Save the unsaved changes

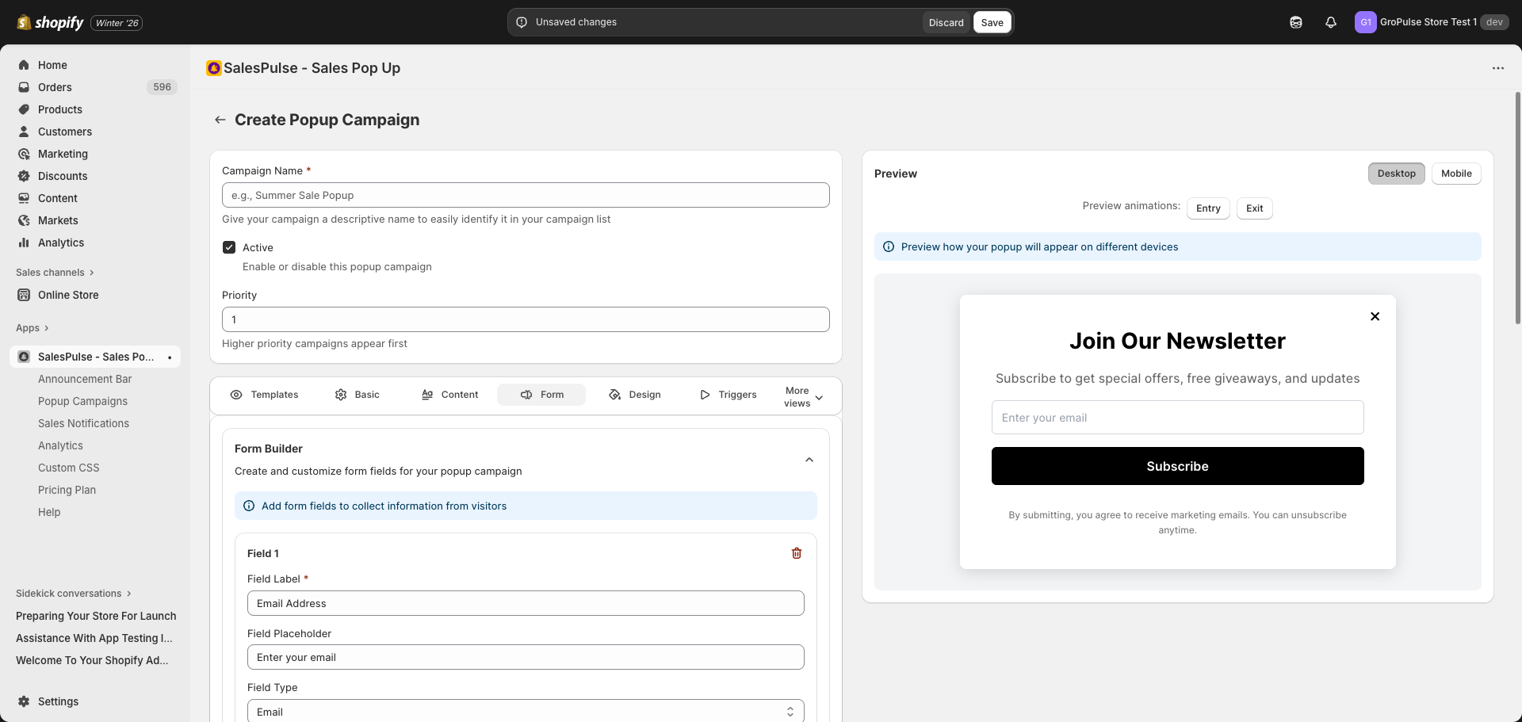tap(992, 22)
